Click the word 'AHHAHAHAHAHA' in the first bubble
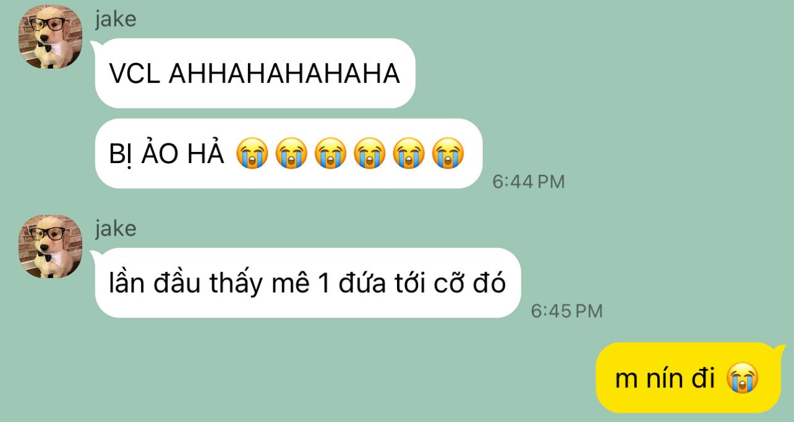 [284, 74]
